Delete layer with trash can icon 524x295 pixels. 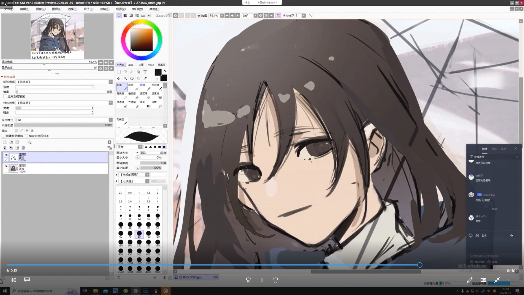(x=23, y=148)
